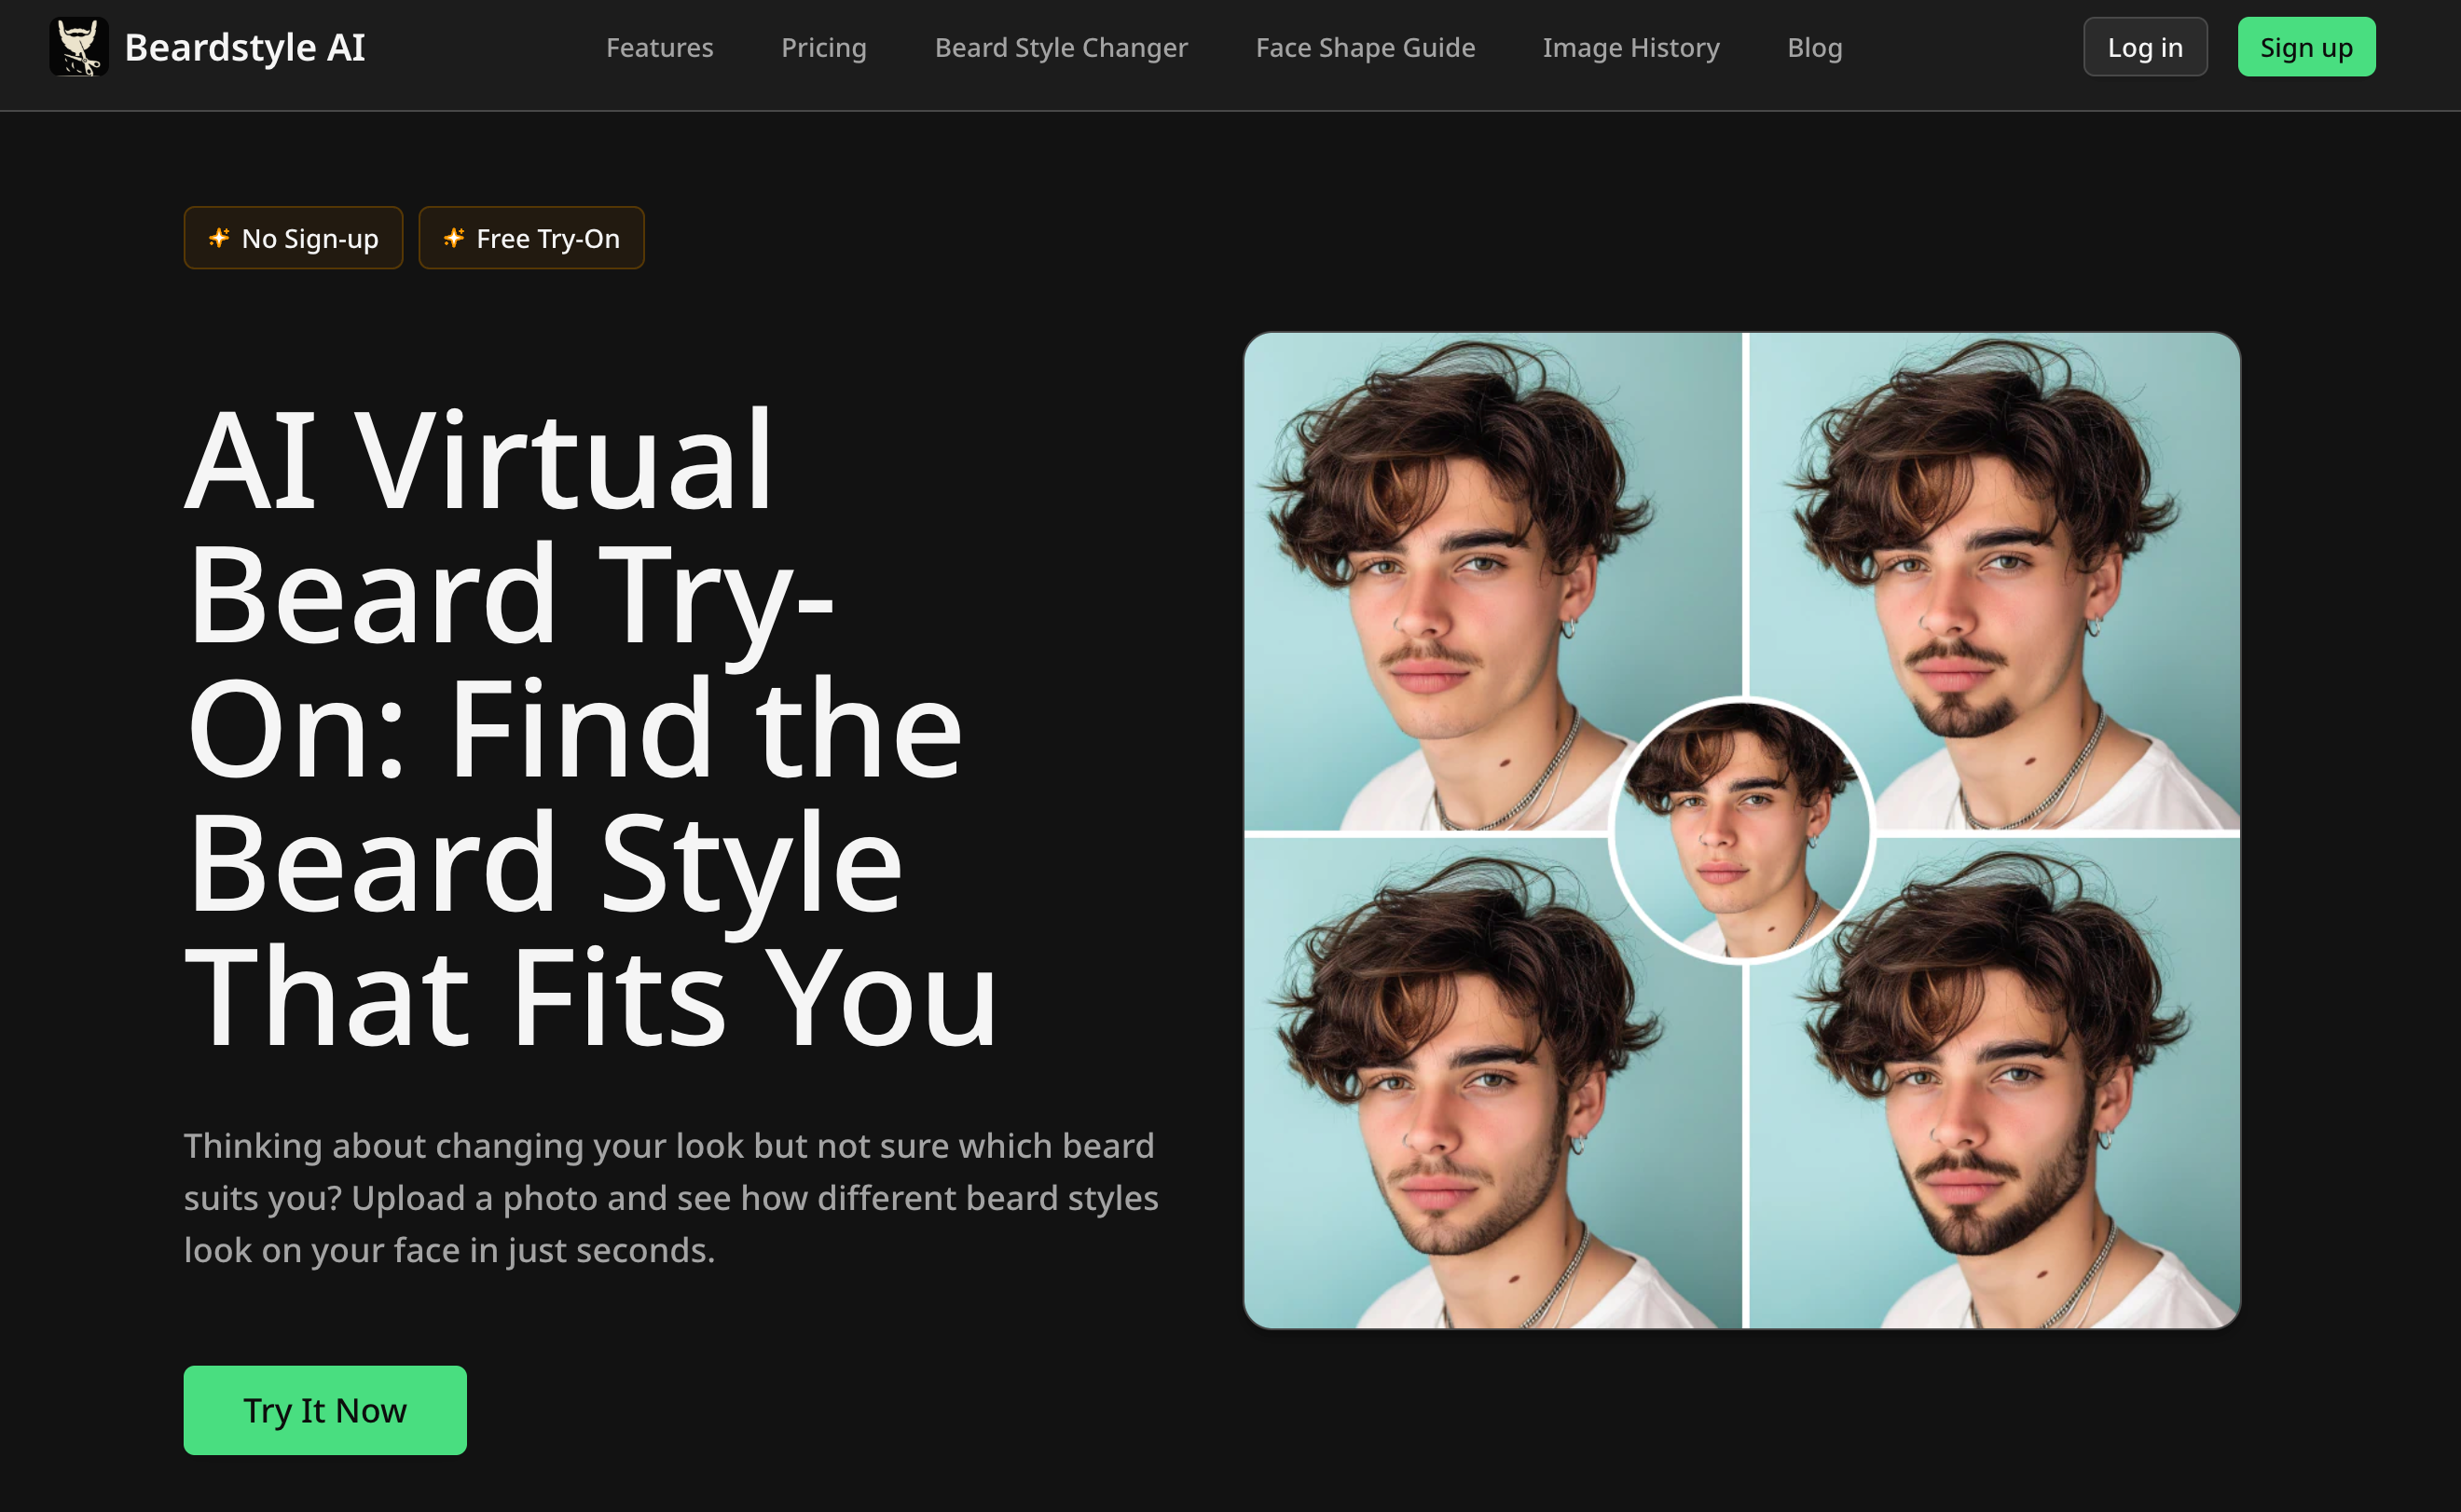2461x1512 pixels.
Task: Click the Beardstyle AI beard logo icon
Action: (79, 47)
